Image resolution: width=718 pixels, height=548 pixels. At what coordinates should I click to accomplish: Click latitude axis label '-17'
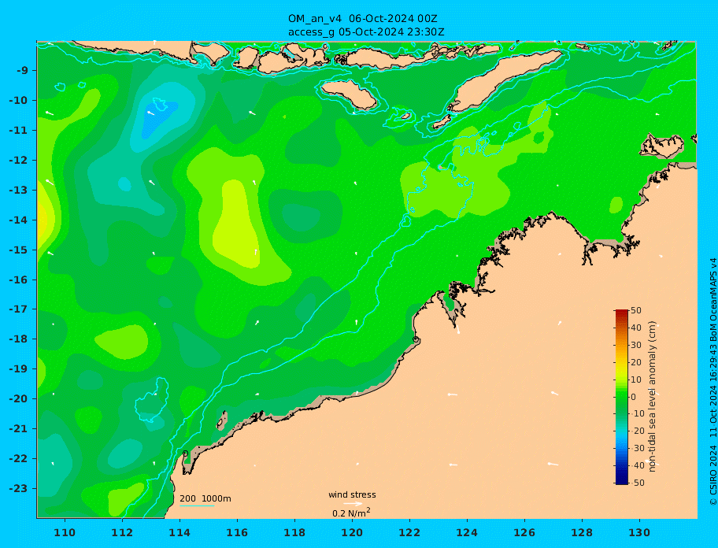pyautogui.click(x=18, y=309)
